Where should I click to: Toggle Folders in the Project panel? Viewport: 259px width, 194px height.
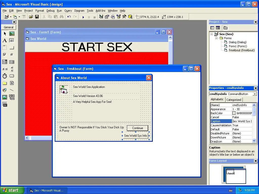point(225,28)
